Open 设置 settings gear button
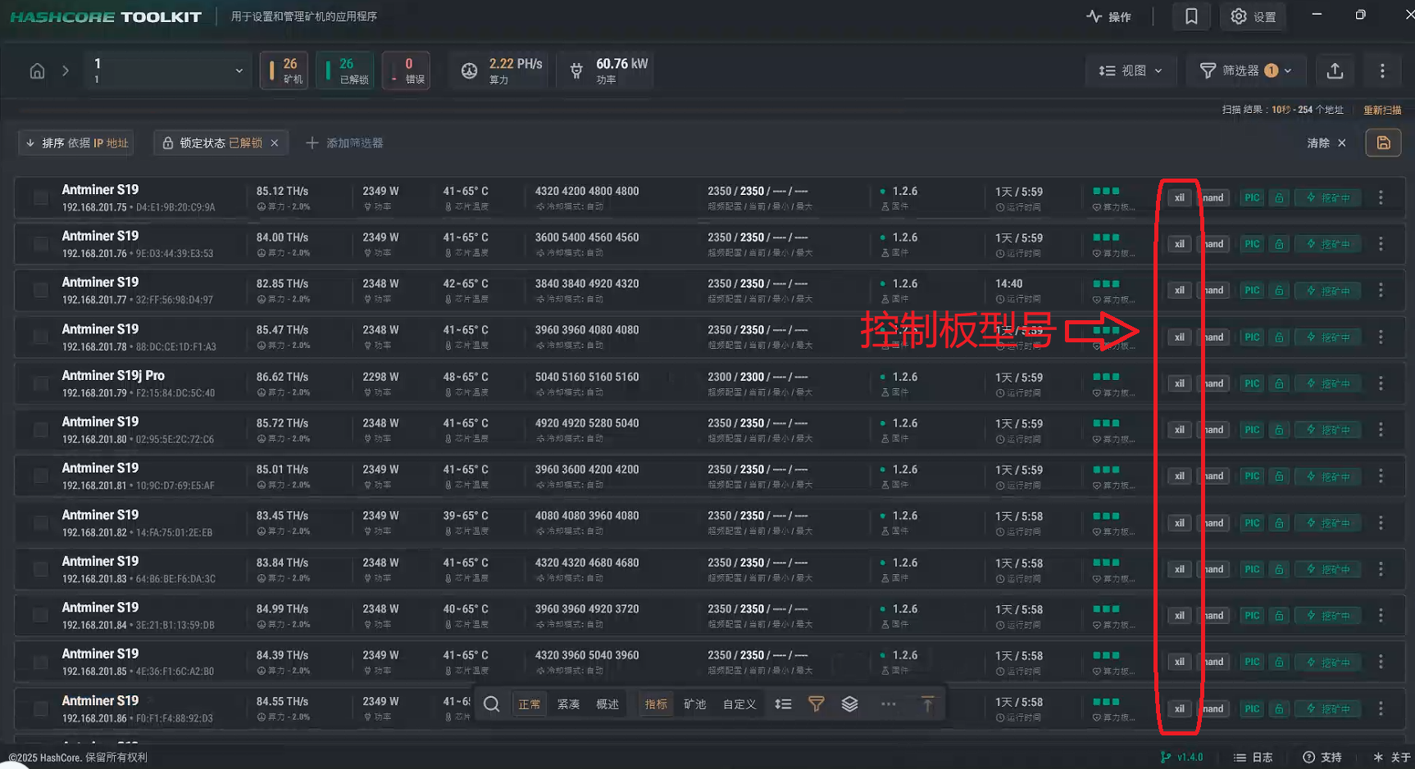Screen dimensions: 1415x769 [1253, 16]
